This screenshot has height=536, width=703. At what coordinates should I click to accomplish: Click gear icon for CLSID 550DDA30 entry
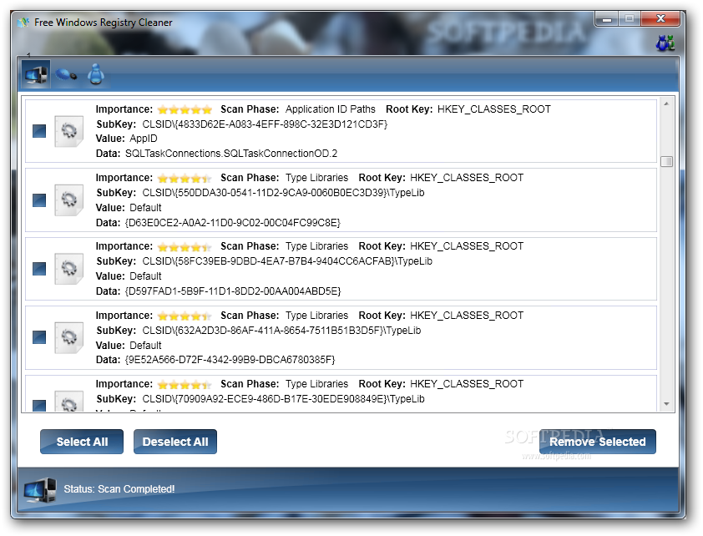tap(68, 200)
